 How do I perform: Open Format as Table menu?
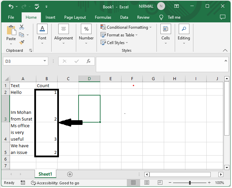coord(119,35)
